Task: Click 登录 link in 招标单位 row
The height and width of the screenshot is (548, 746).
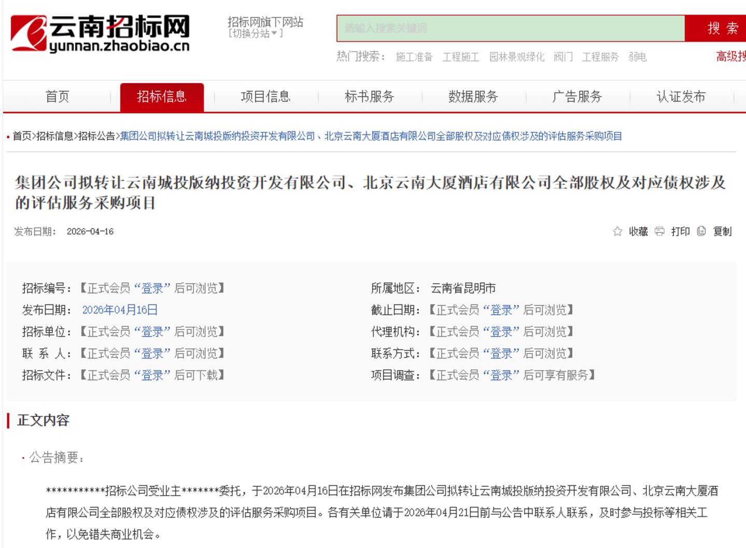Action: (x=152, y=332)
